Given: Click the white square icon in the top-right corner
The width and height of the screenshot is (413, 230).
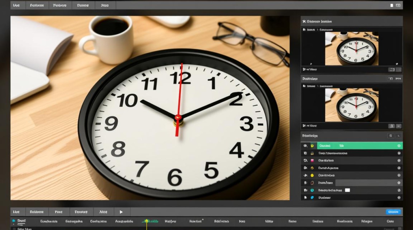Looking at the screenshot, I should pos(392,5).
